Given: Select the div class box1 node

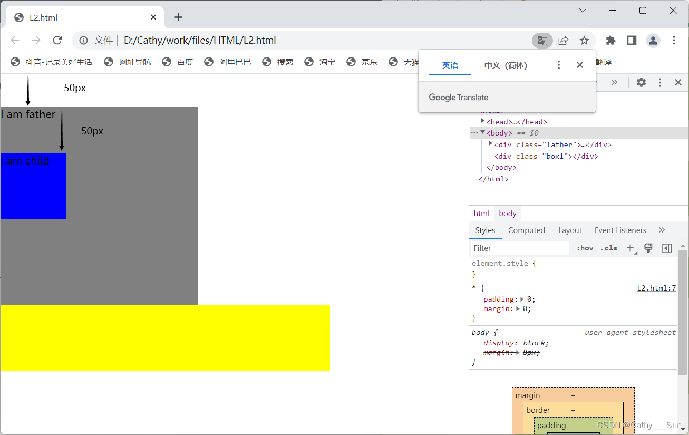Looking at the screenshot, I should pyautogui.click(x=546, y=156).
